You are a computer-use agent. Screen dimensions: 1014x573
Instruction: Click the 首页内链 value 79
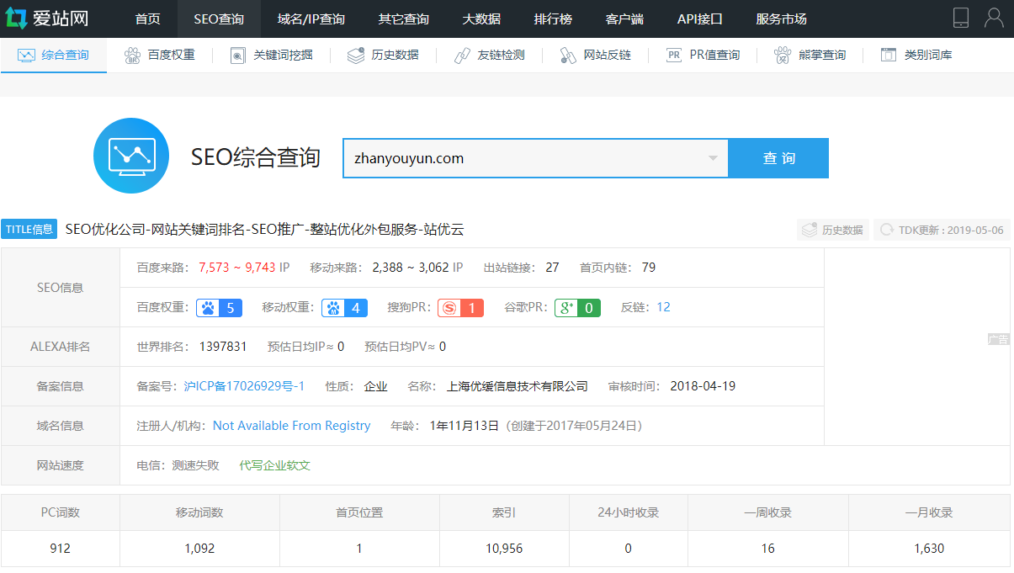(x=648, y=268)
